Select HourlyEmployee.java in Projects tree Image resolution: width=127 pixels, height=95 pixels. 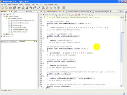[x=20, y=27]
